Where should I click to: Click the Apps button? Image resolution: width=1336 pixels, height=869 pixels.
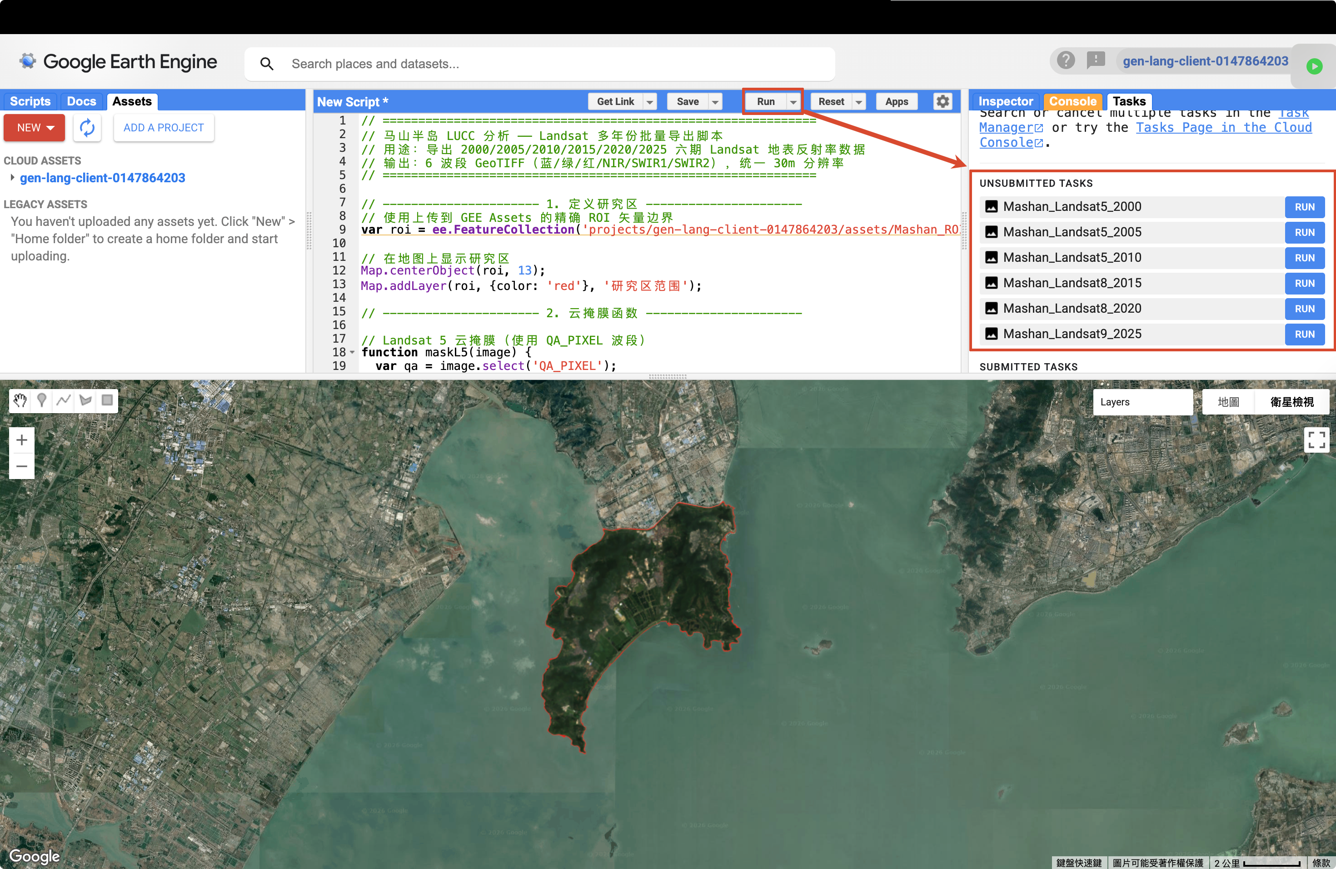pos(897,102)
